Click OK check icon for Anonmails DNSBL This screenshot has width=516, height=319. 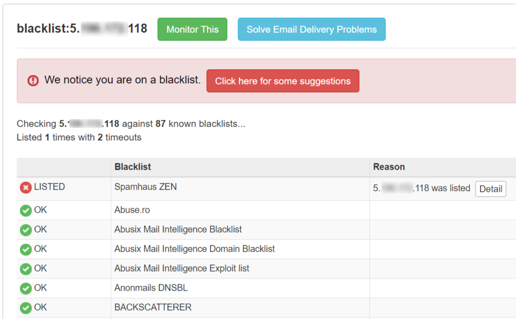pos(26,289)
